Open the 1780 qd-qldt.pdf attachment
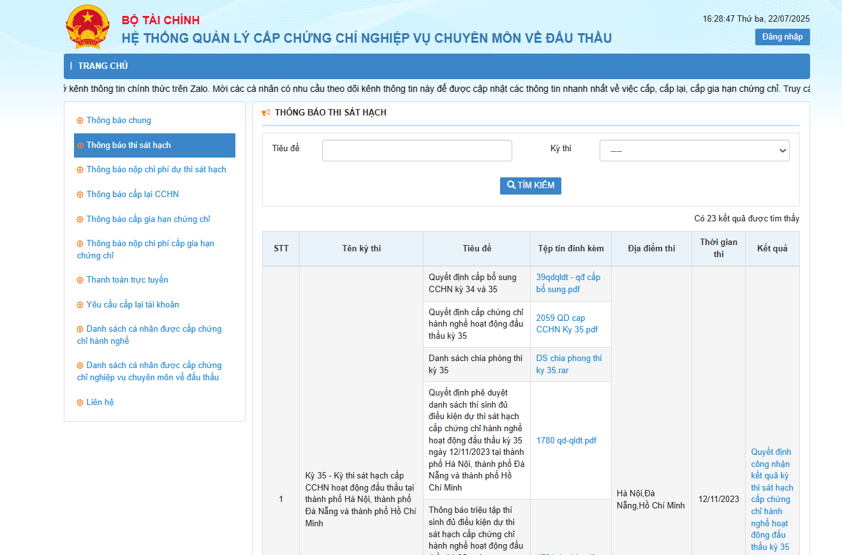This screenshot has height=555, width=842. pos(566,441)
